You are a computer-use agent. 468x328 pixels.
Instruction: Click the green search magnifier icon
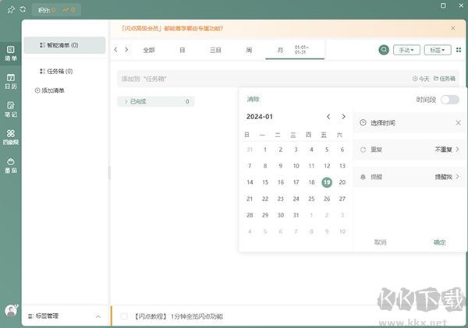[384, 50]
